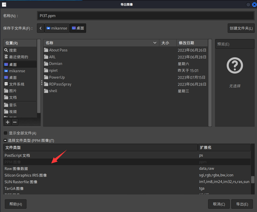Sort files by the 名称 column header
Image resolution: width=257 pixels, height=212 pixels.
pyautogui.click(x=99, y=43)
